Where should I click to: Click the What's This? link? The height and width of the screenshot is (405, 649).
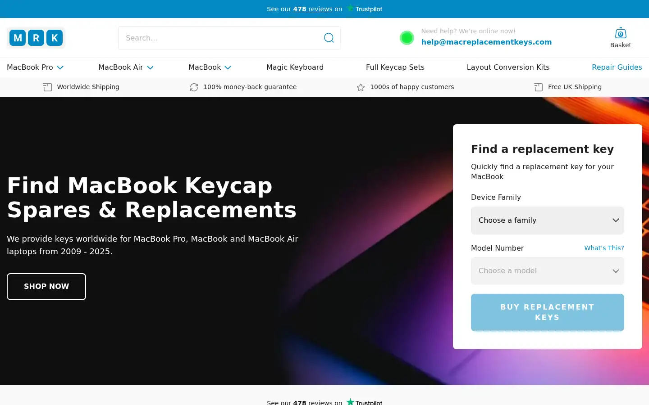coord(604,248)
